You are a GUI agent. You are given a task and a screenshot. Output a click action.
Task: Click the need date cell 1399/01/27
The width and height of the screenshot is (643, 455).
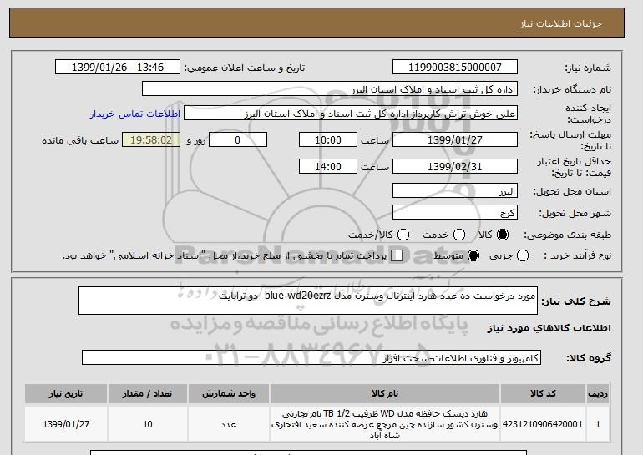pos(66,424)
